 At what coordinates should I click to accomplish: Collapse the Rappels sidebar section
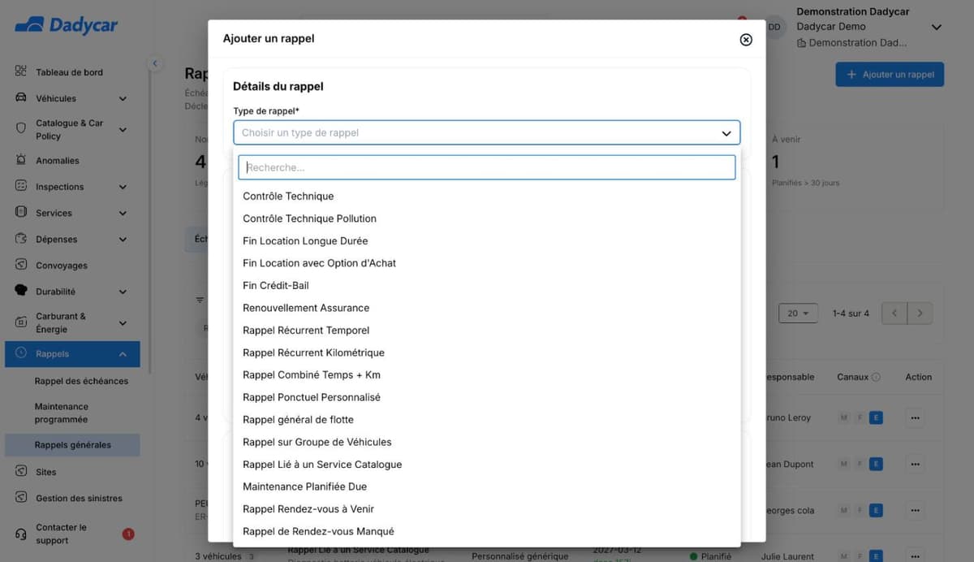pos(123,354)
